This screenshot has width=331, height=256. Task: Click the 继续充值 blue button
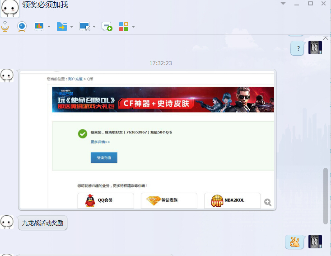104,157
